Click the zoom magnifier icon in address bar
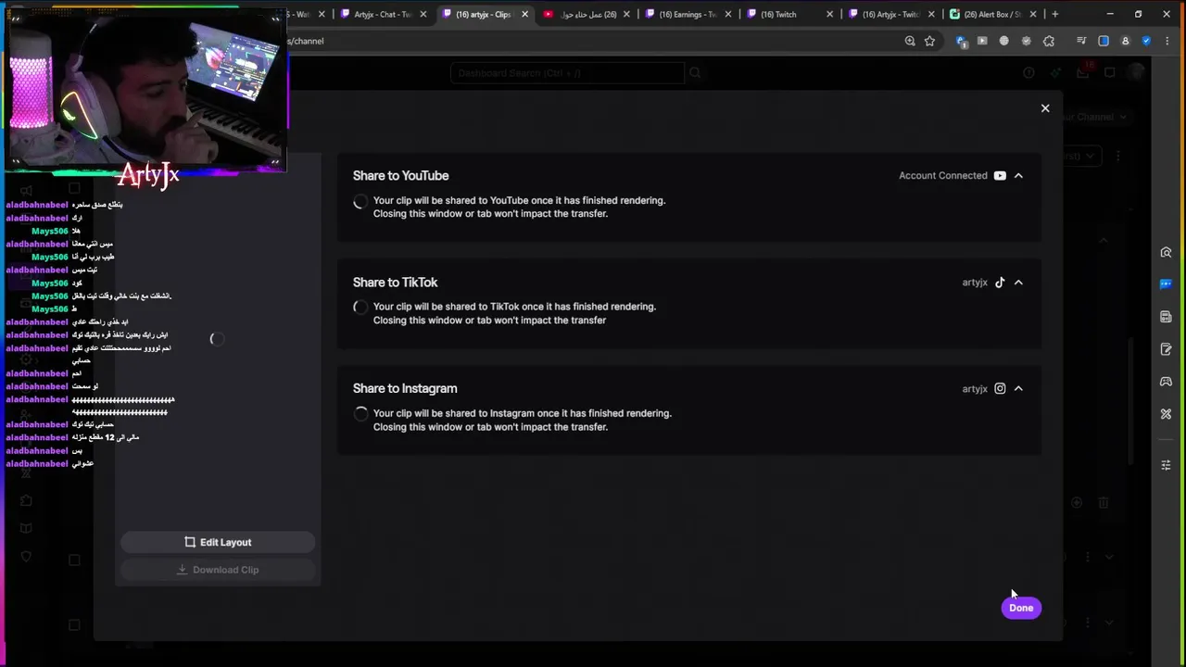Viewport: 1186px width, 667px height. [x=910, y=41]
